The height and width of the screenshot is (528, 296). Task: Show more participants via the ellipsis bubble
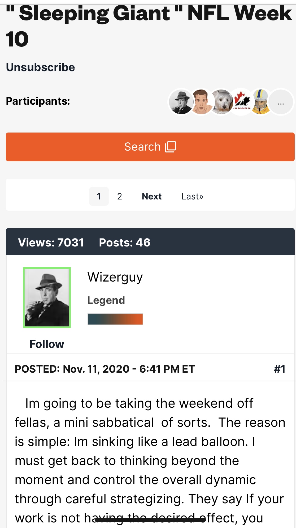[281, 102]
